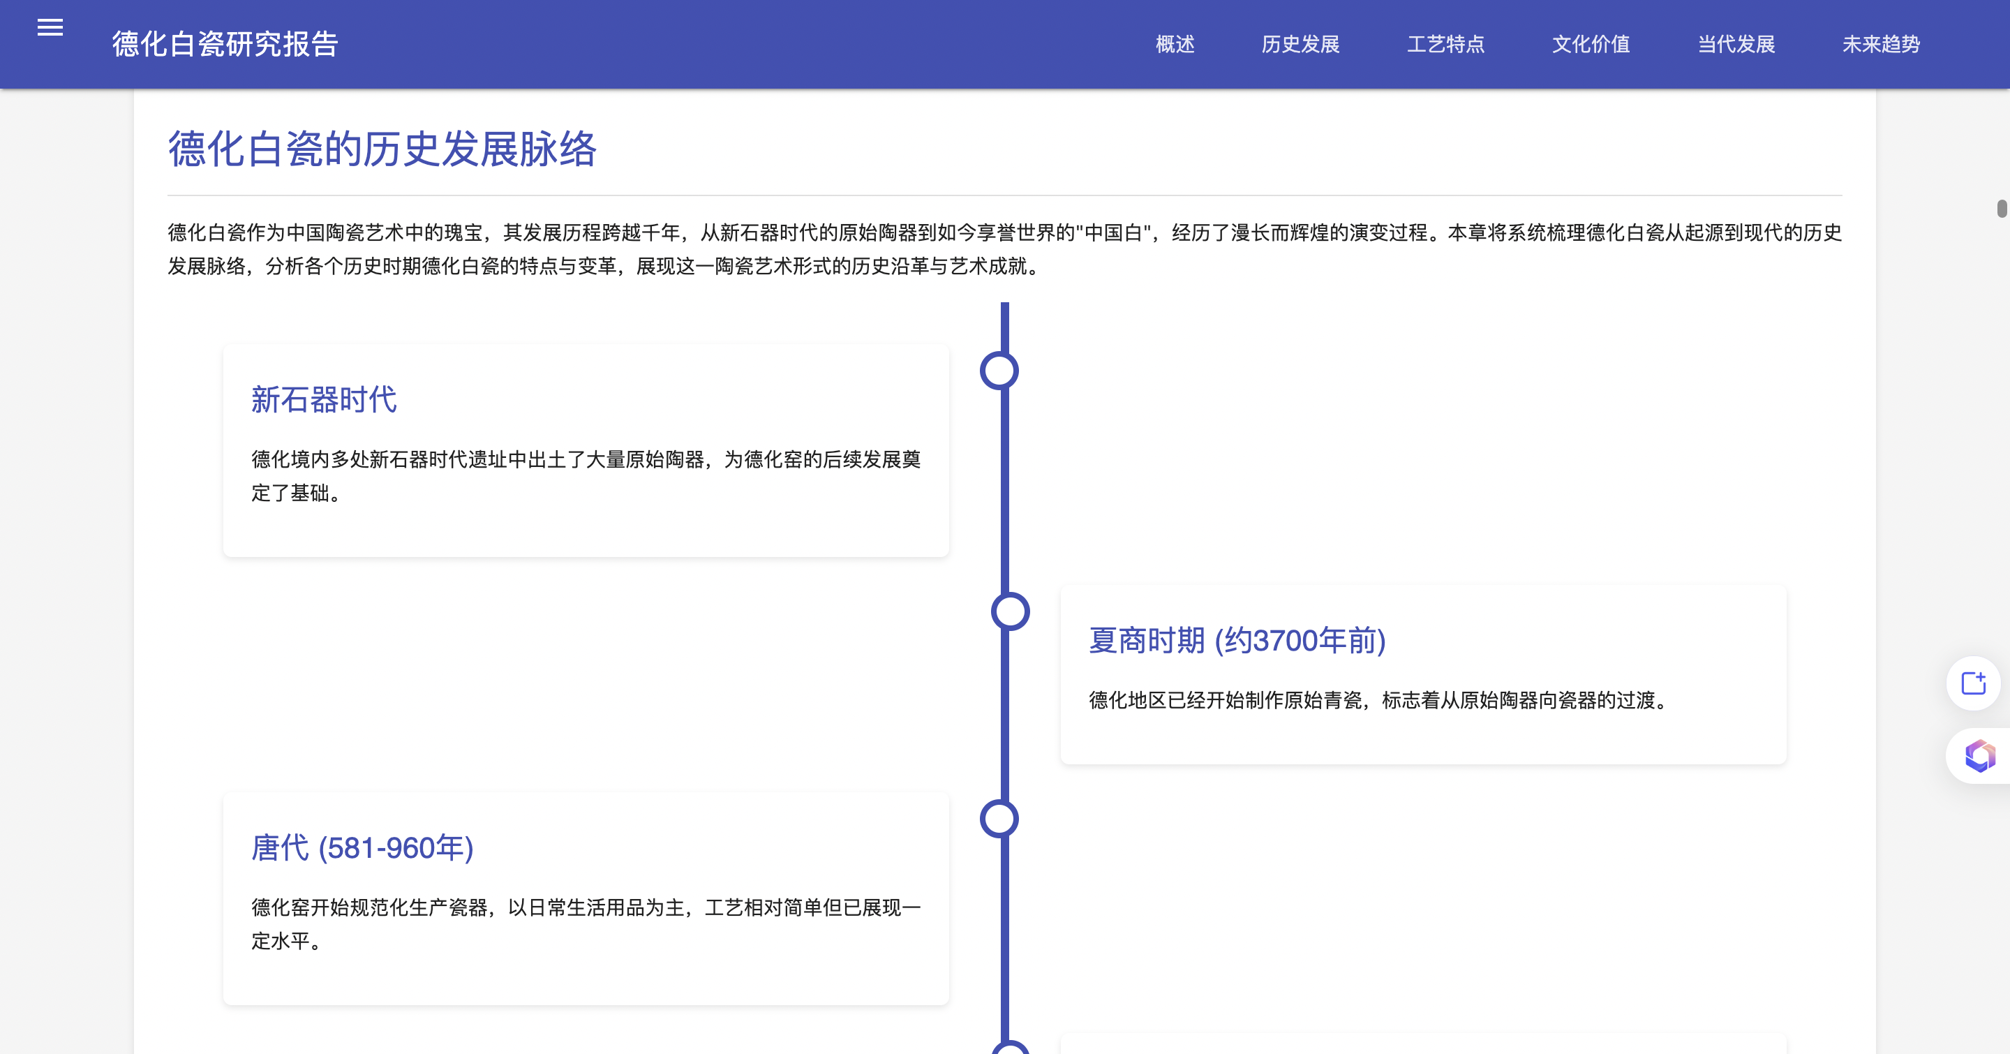The width and height of the screenshot is (2010, 1054).
Task: Select the 工艺特点 nav item
Action: (x=1446, y=45)
